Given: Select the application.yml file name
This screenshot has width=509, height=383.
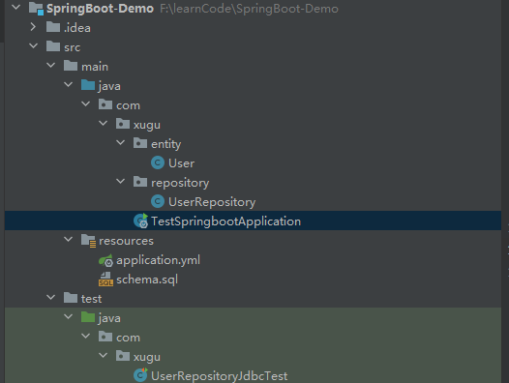Looking at the screenshot, I should pos(158,260).
